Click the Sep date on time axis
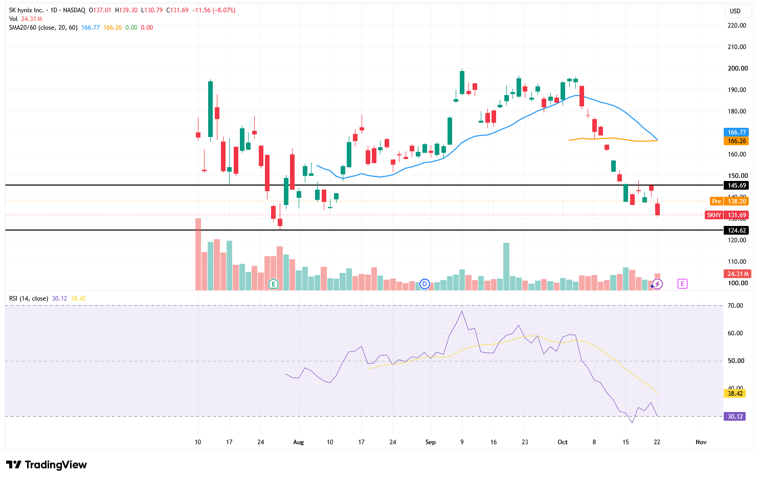 click(431, 442)
